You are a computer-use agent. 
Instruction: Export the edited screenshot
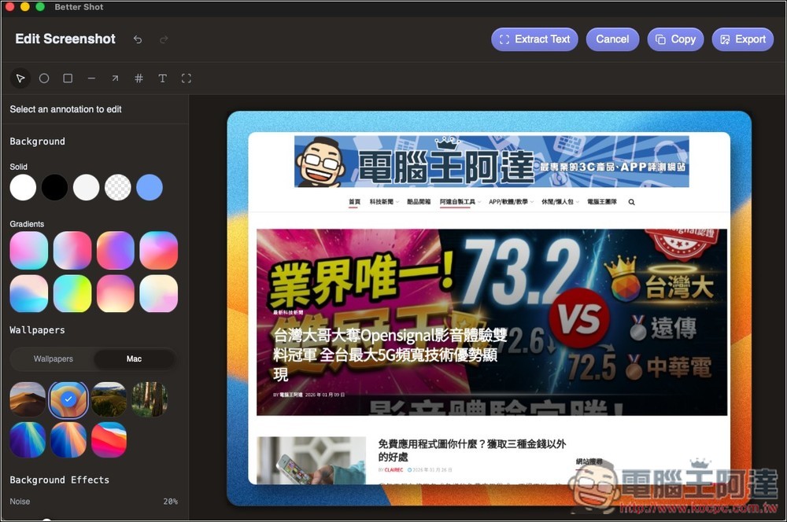[742, 39]
